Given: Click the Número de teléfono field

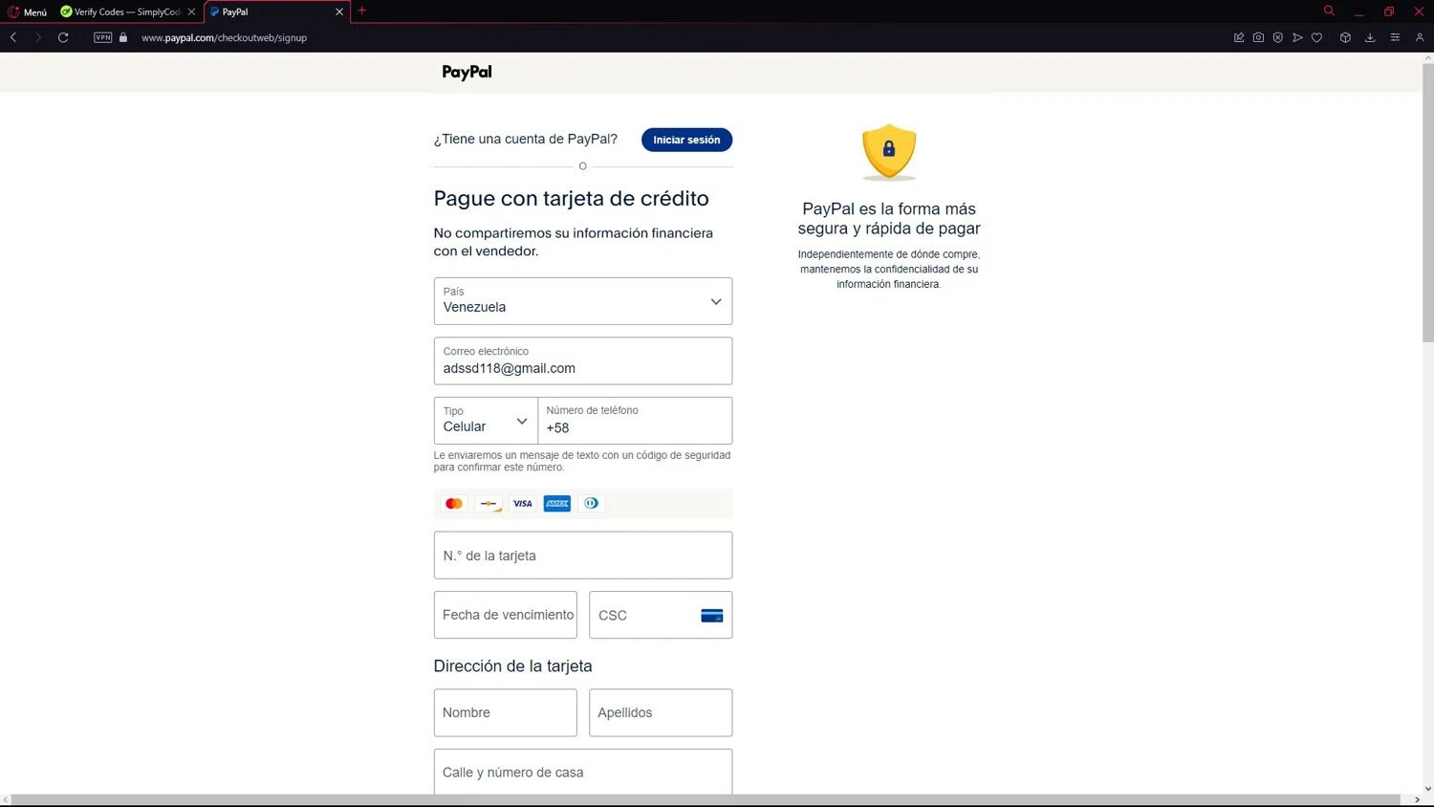Looking at the screenshot, I should (635, 421).
